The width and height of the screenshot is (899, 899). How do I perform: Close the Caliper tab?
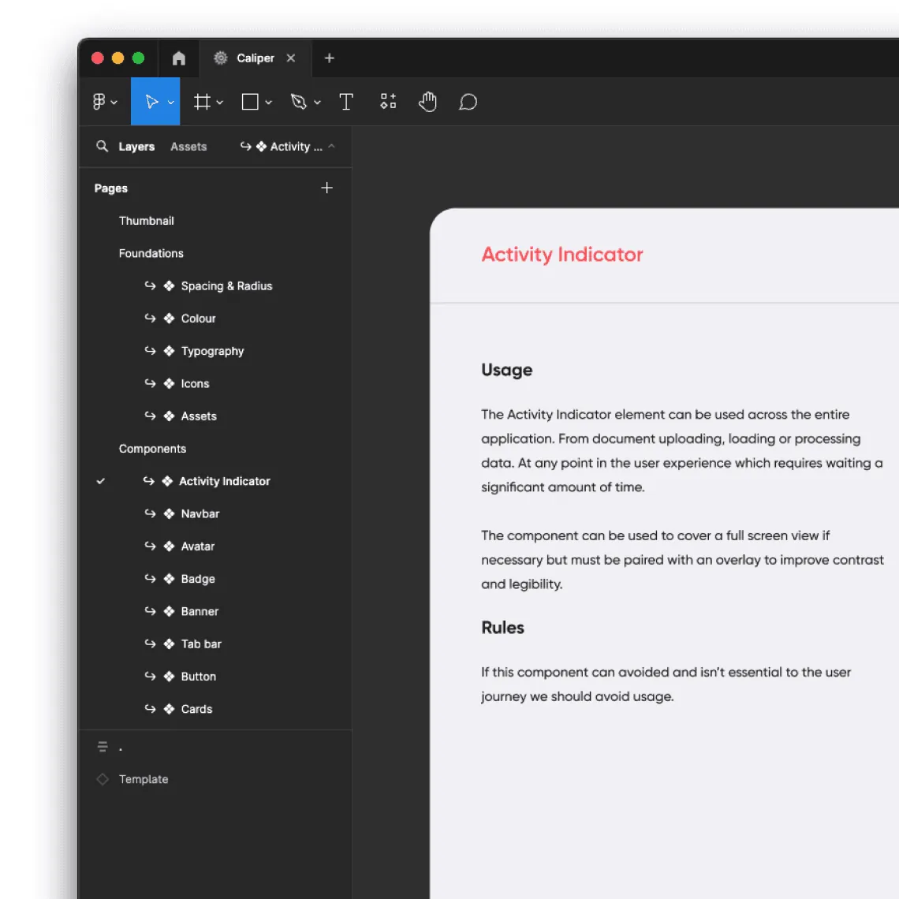(291, 58)
